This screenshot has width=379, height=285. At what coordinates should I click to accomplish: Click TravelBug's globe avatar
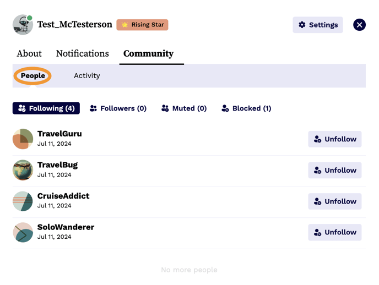pos(23,170)
